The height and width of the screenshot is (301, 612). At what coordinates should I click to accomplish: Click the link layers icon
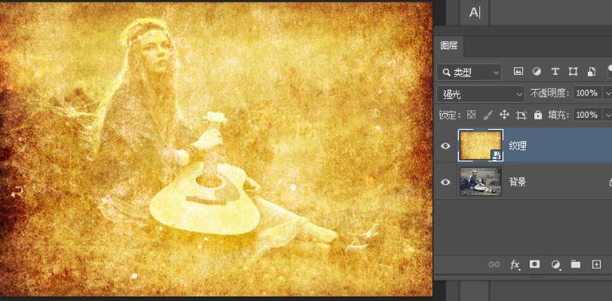coord(494,264)
